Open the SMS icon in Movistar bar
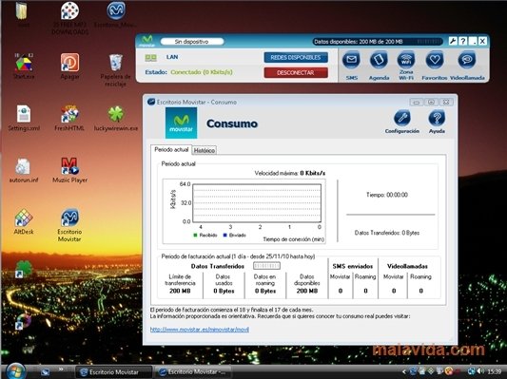Viewport: 507px width, 379px height. (351, 60)
